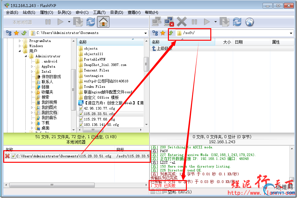297x198 pixels.
Task: Sort local files by 名称 column
Action: coord(110,42)
